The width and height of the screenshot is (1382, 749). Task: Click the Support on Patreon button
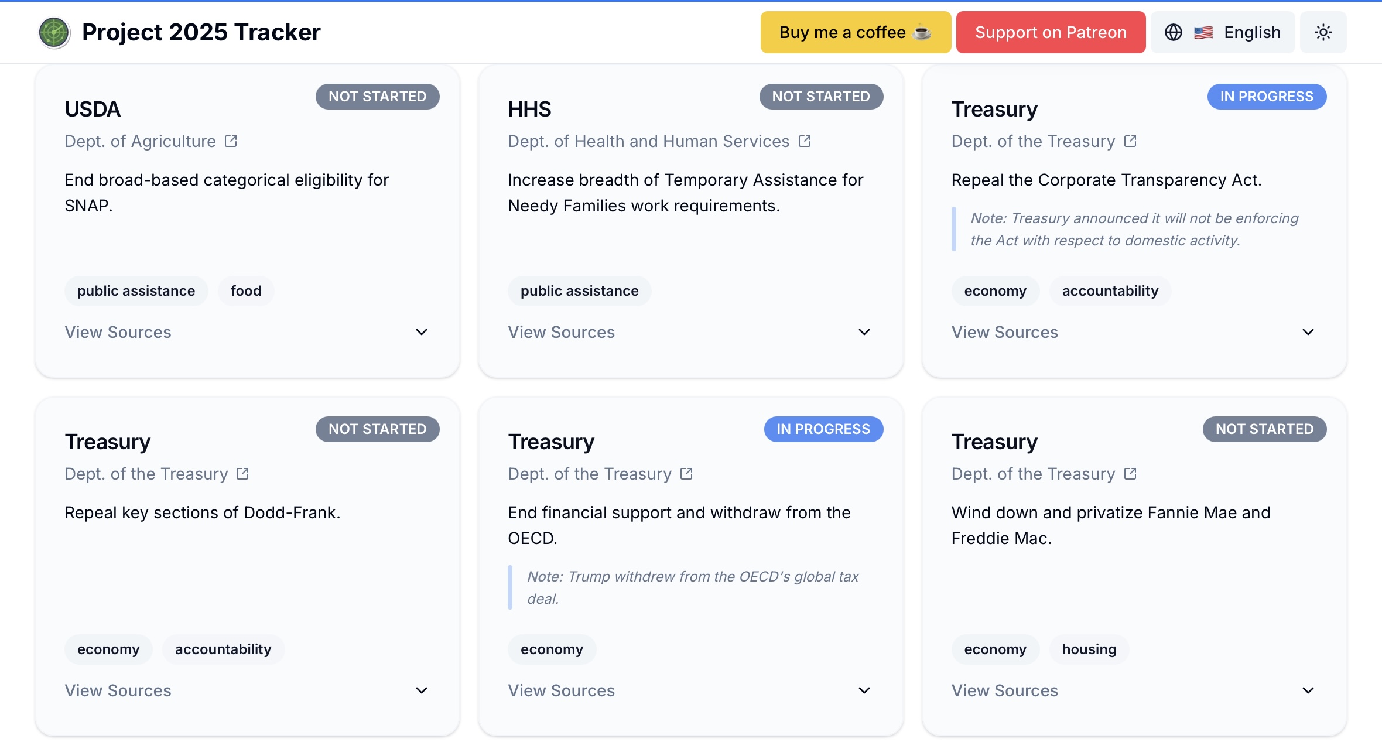pyautogui.click(x=1051, y=32)
